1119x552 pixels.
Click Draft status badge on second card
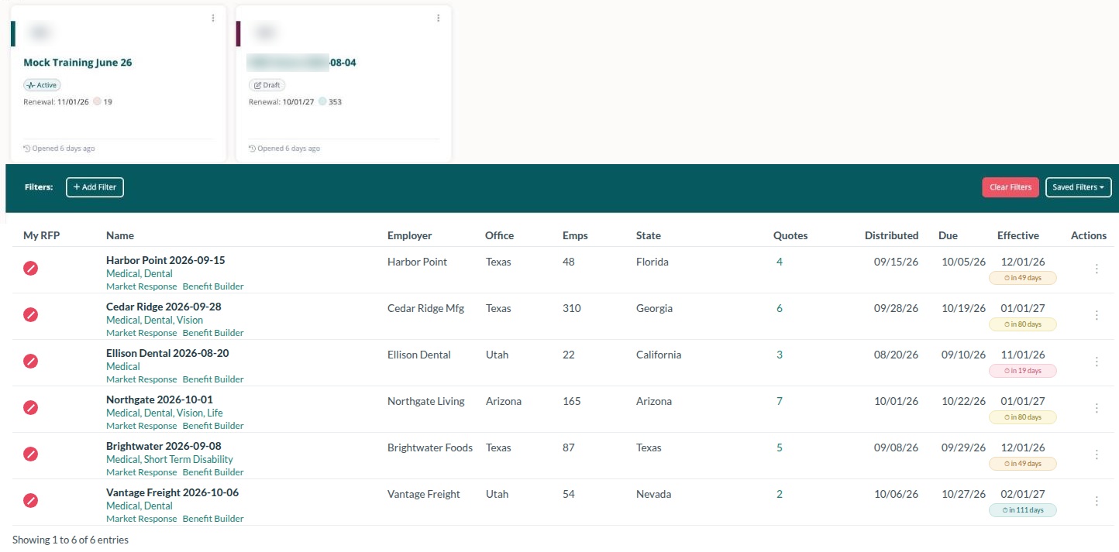pyautogui.click(x=267, y=85)
